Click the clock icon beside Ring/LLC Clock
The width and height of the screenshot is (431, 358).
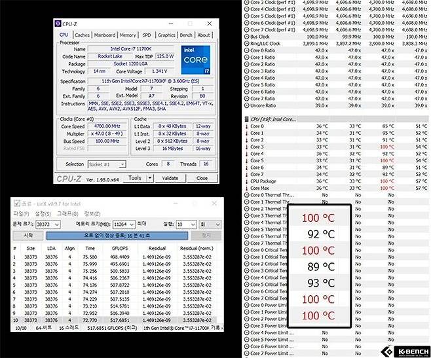[x=246, y=43]
